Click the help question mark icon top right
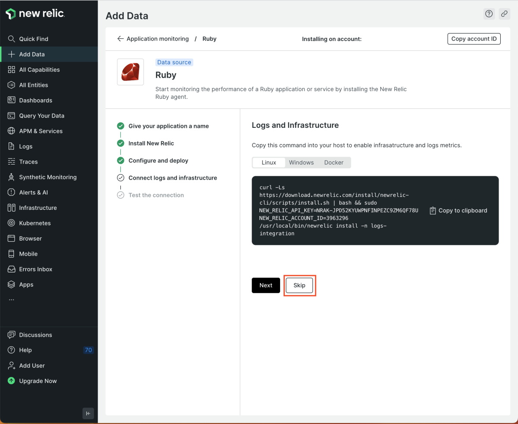This screenshot has width=518, height=424. (489, 14)
